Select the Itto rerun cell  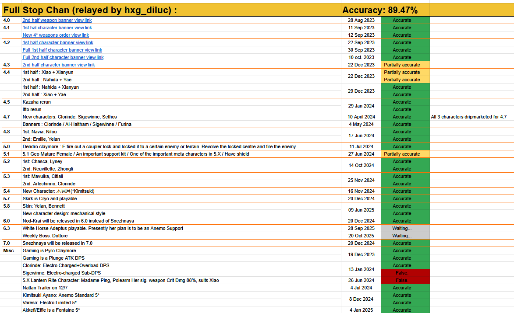pos(181,110)
